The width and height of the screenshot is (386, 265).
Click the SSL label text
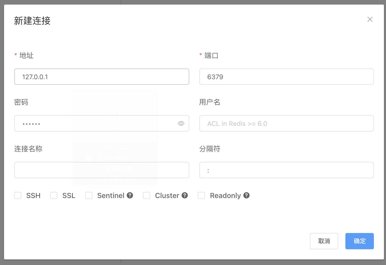(69, 195)
